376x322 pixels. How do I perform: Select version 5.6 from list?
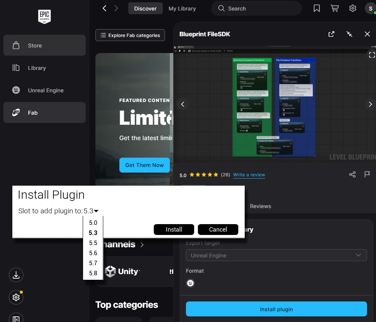tap(93, 253)
